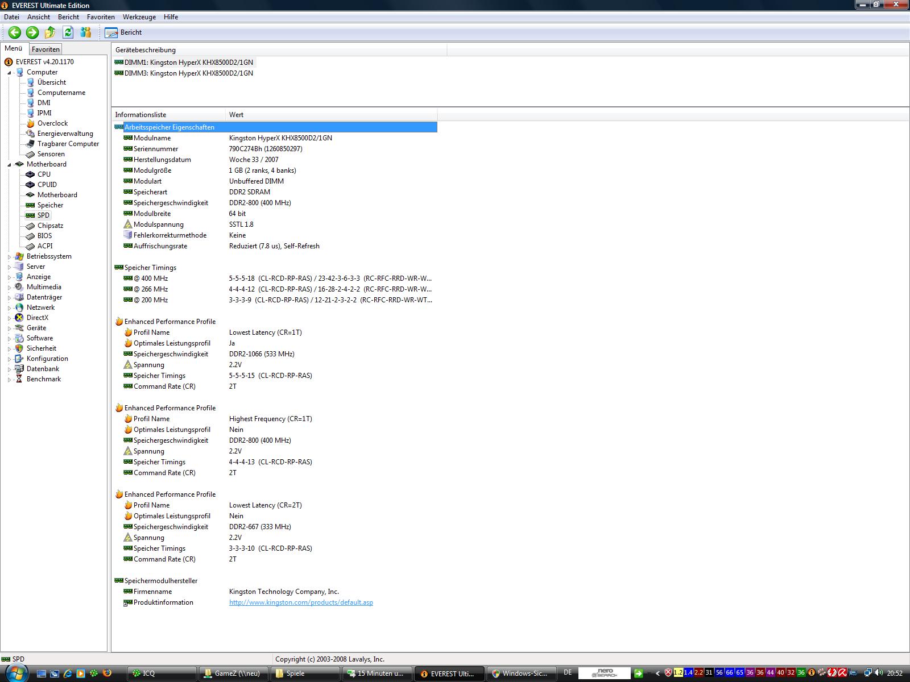Expand the Server tree node

point(9,267)
